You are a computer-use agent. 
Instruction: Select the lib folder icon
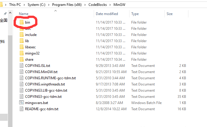[x=22, y=41]
